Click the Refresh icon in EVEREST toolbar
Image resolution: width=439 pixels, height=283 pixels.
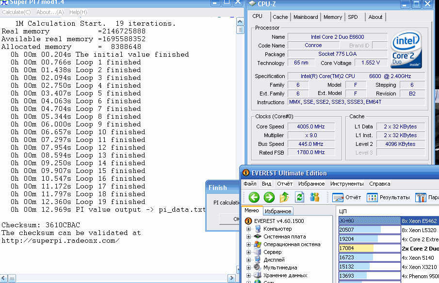300,197
